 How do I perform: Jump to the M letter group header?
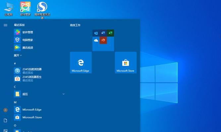click(x=15, y=102)
